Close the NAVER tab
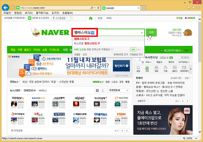The width and height of the screenshot is (203, 142). (138, 8)
